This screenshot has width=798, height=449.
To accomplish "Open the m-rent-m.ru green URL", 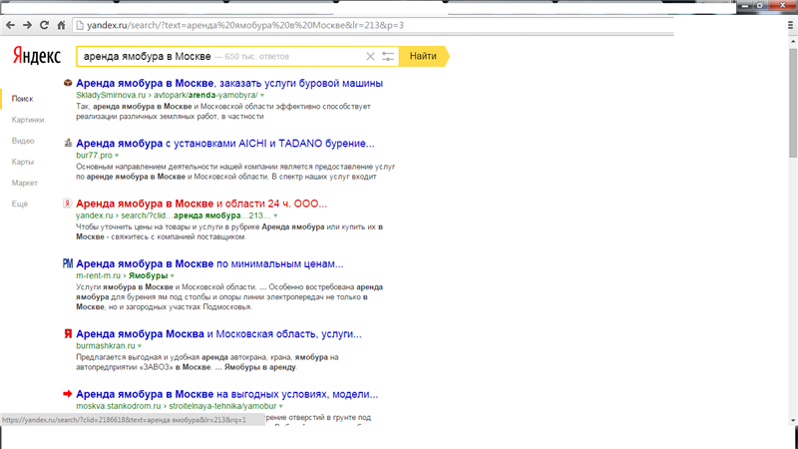I will pyautogui.click(x=98, y=276).
